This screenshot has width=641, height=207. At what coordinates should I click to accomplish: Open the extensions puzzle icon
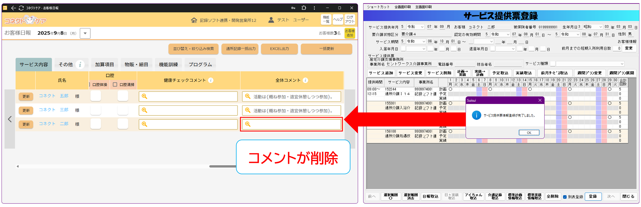[304, 8]
